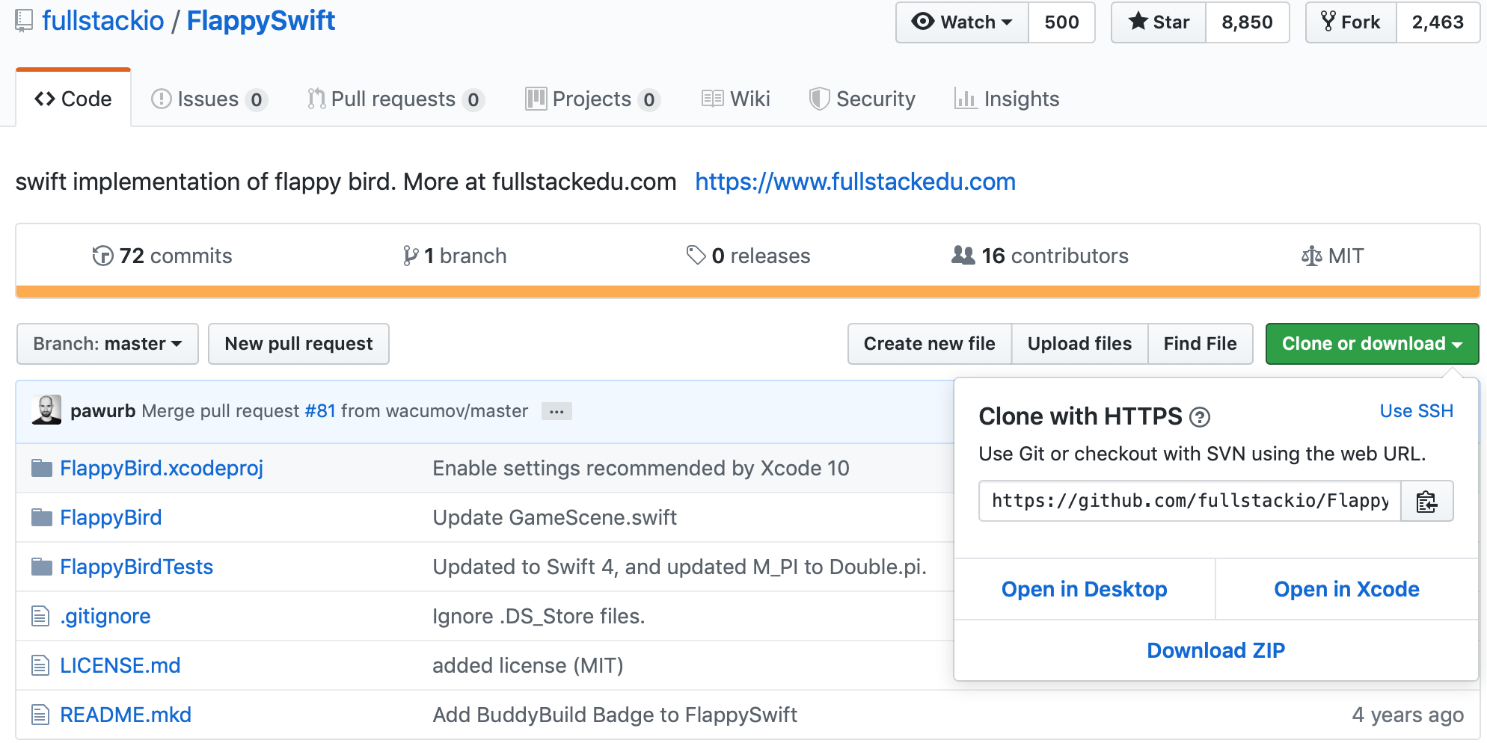Click the help question mark icon next to Clone with HTTPS

click(x=1200, y=417)
